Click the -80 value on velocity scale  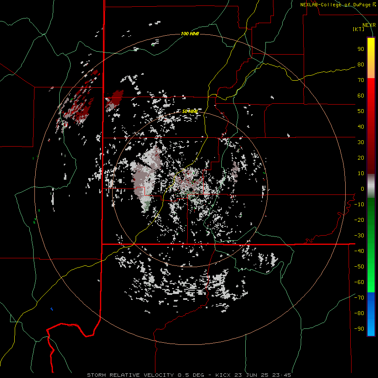(x=359, y=313)
